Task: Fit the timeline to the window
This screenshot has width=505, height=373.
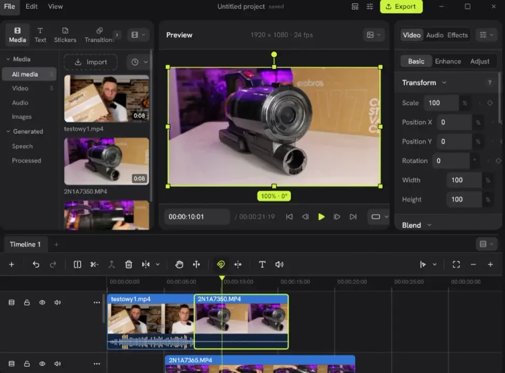Action: [456, 265]
